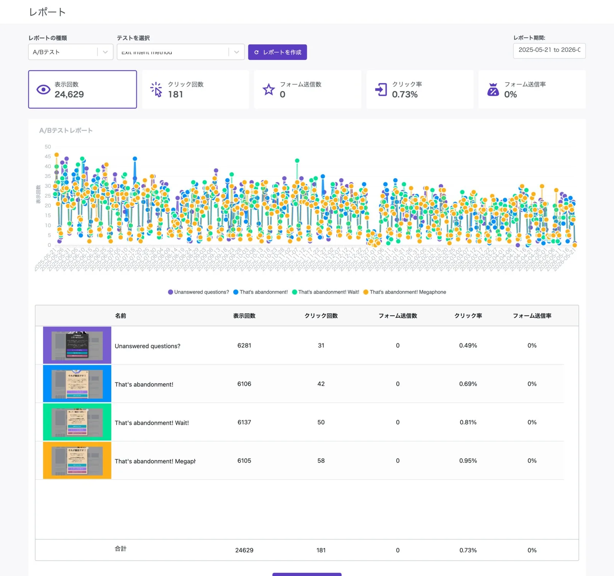Viewport: 614px width, 576px height.
Task: Click the 31 clicks value
Action: click(321, 346)
